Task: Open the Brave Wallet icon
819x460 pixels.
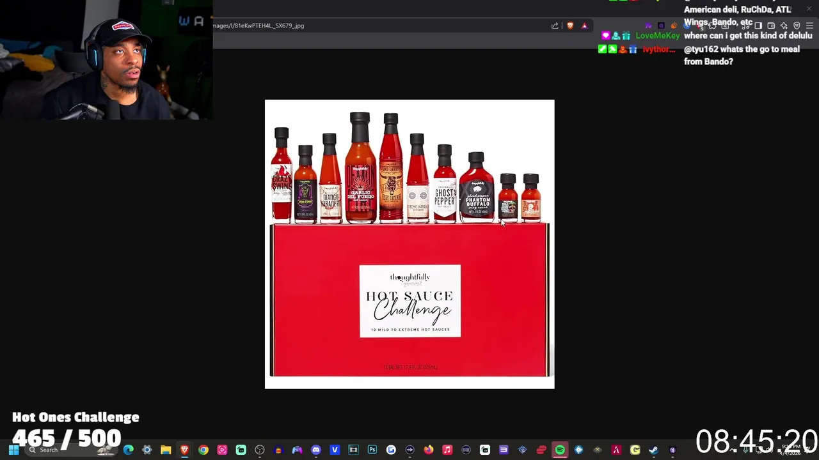Action: point(771,26)
